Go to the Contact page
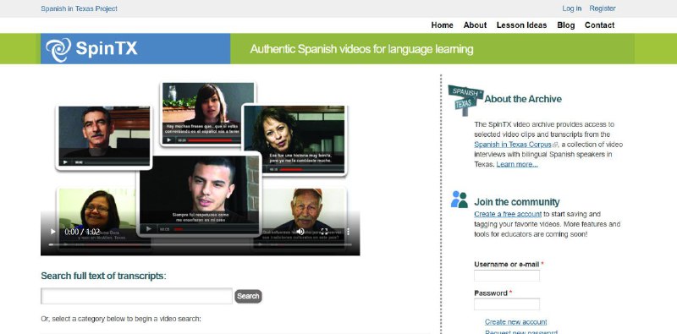 coord(599,25)
